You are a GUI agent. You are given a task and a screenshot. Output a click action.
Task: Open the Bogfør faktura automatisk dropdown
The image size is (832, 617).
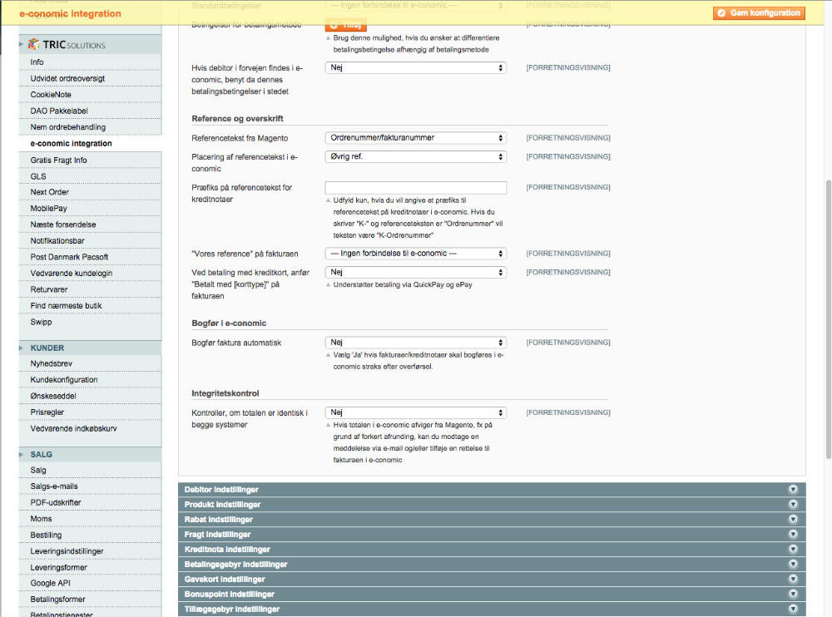[415, 342]
